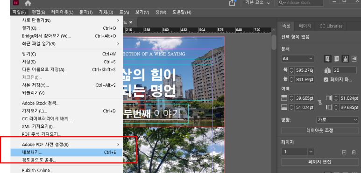The width and height of the screenshot is (361, 173).
Task: Choose 가져오기(L)... menu entry
Action: [66, 111]
